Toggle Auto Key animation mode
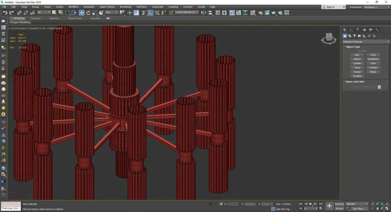Screen dimensions: 391x212 [339, 204]
